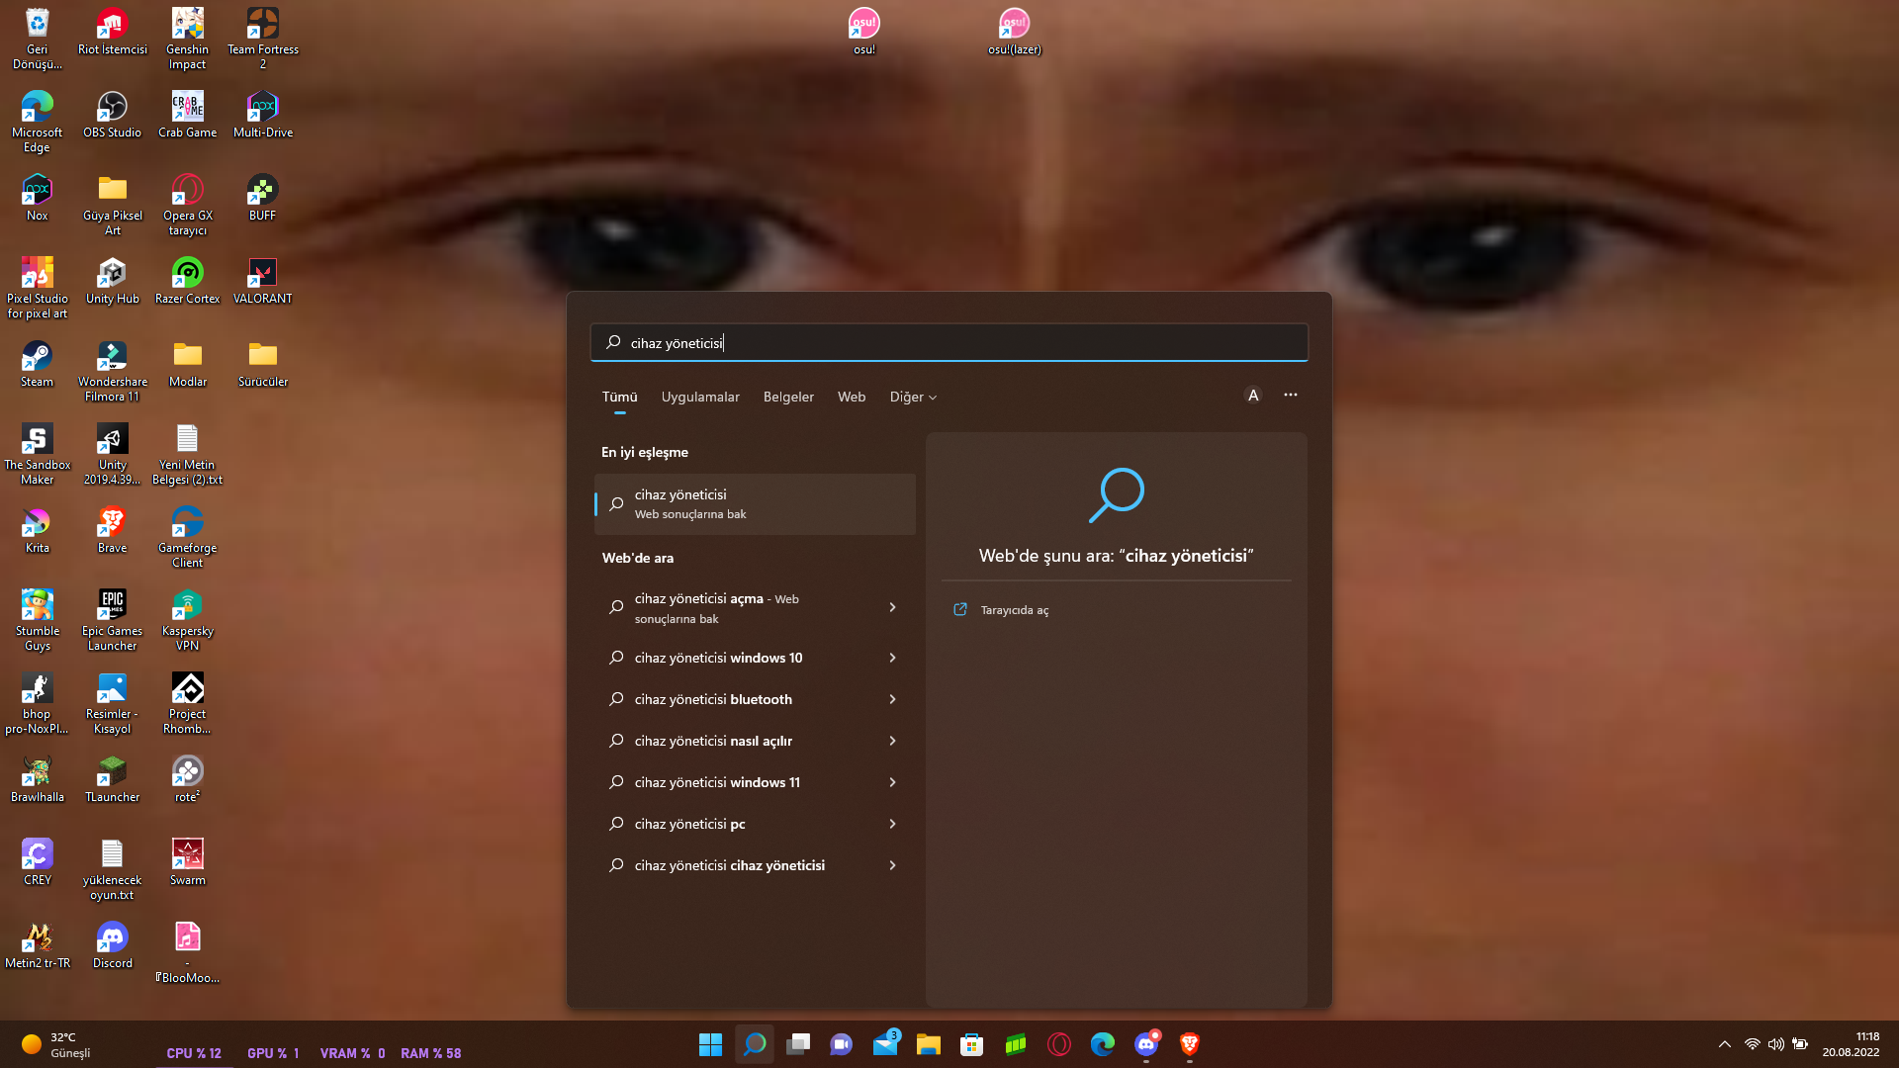Open the best match 'cihaz yöneticisi' result
This screenshot has width=1899, height=1068.
click(x=755, y=503)
